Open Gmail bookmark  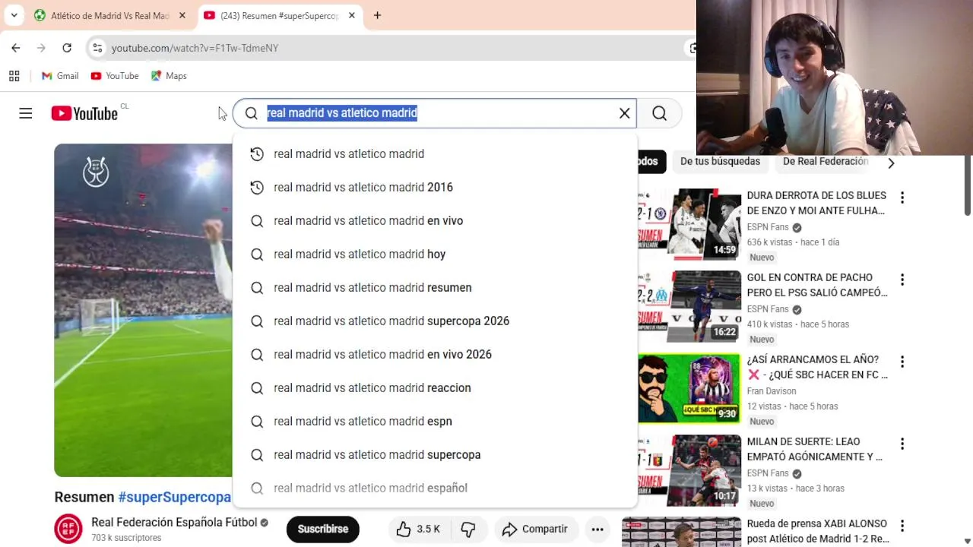point(60,76)
